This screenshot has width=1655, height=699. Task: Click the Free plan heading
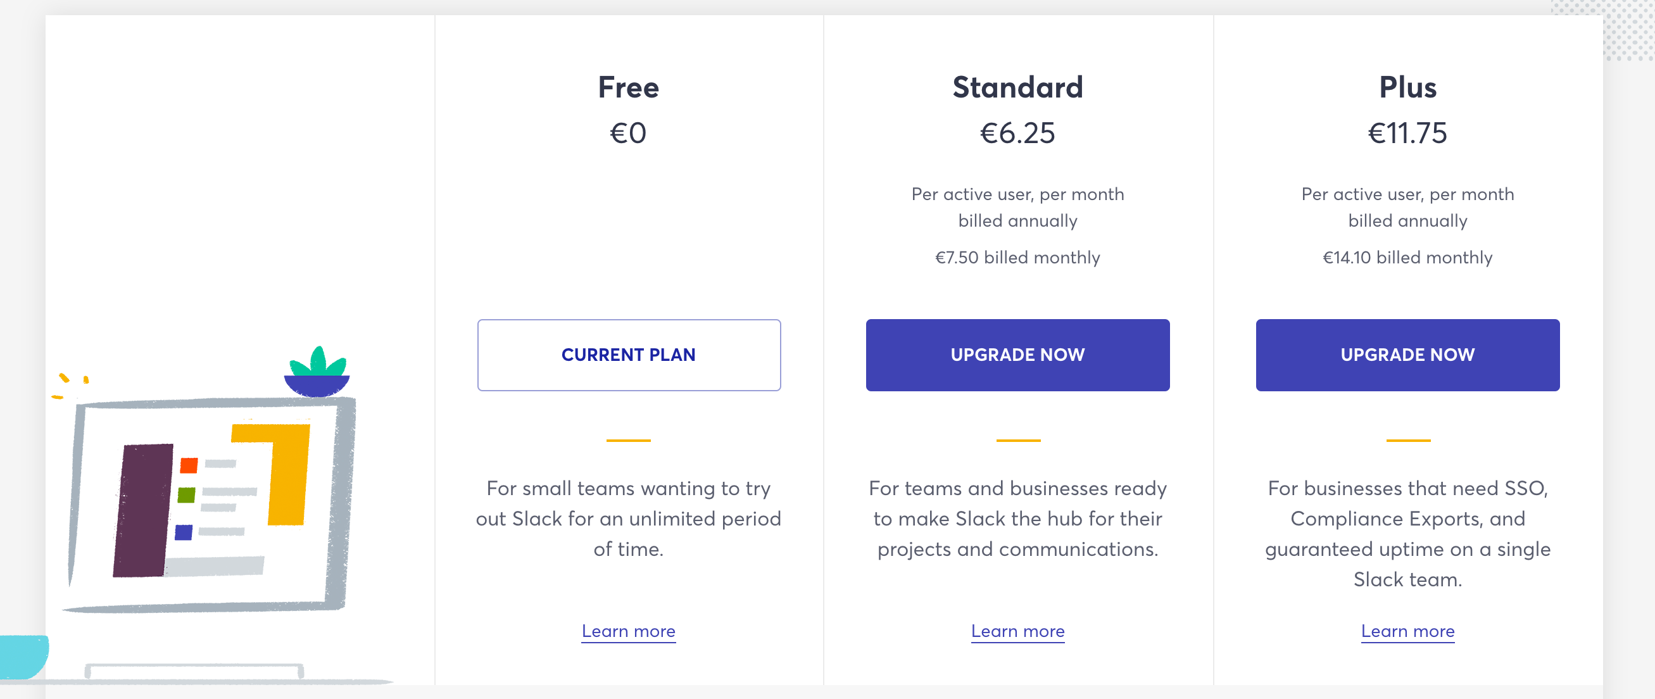[628, 87]
